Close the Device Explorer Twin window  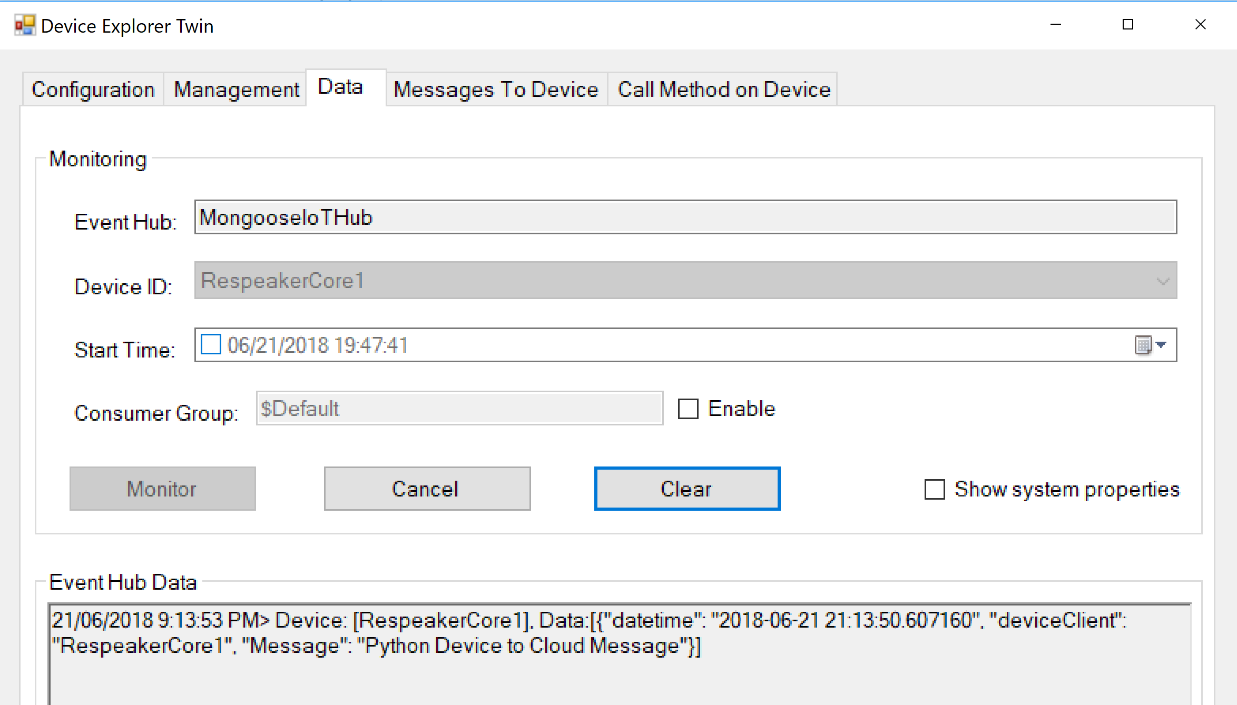1200,25
